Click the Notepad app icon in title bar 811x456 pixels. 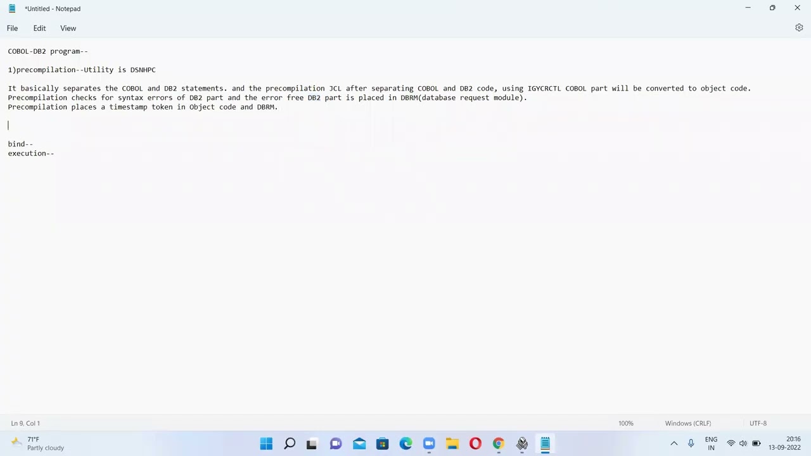point(11,8)
